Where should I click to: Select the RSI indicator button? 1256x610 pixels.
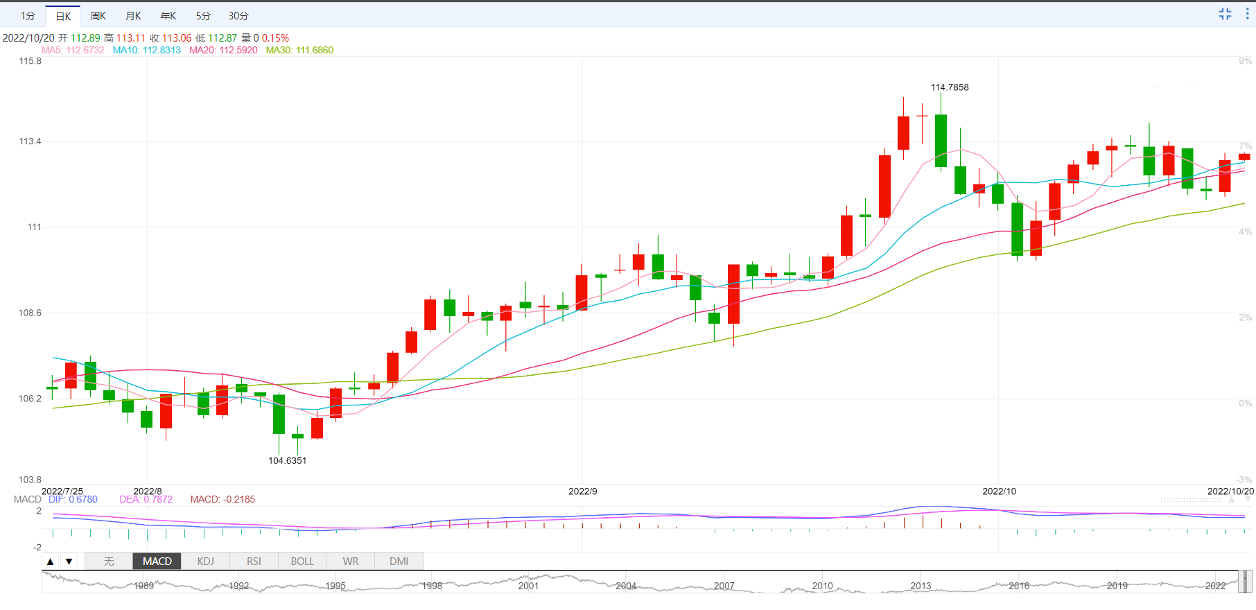(x=254, y=561)
